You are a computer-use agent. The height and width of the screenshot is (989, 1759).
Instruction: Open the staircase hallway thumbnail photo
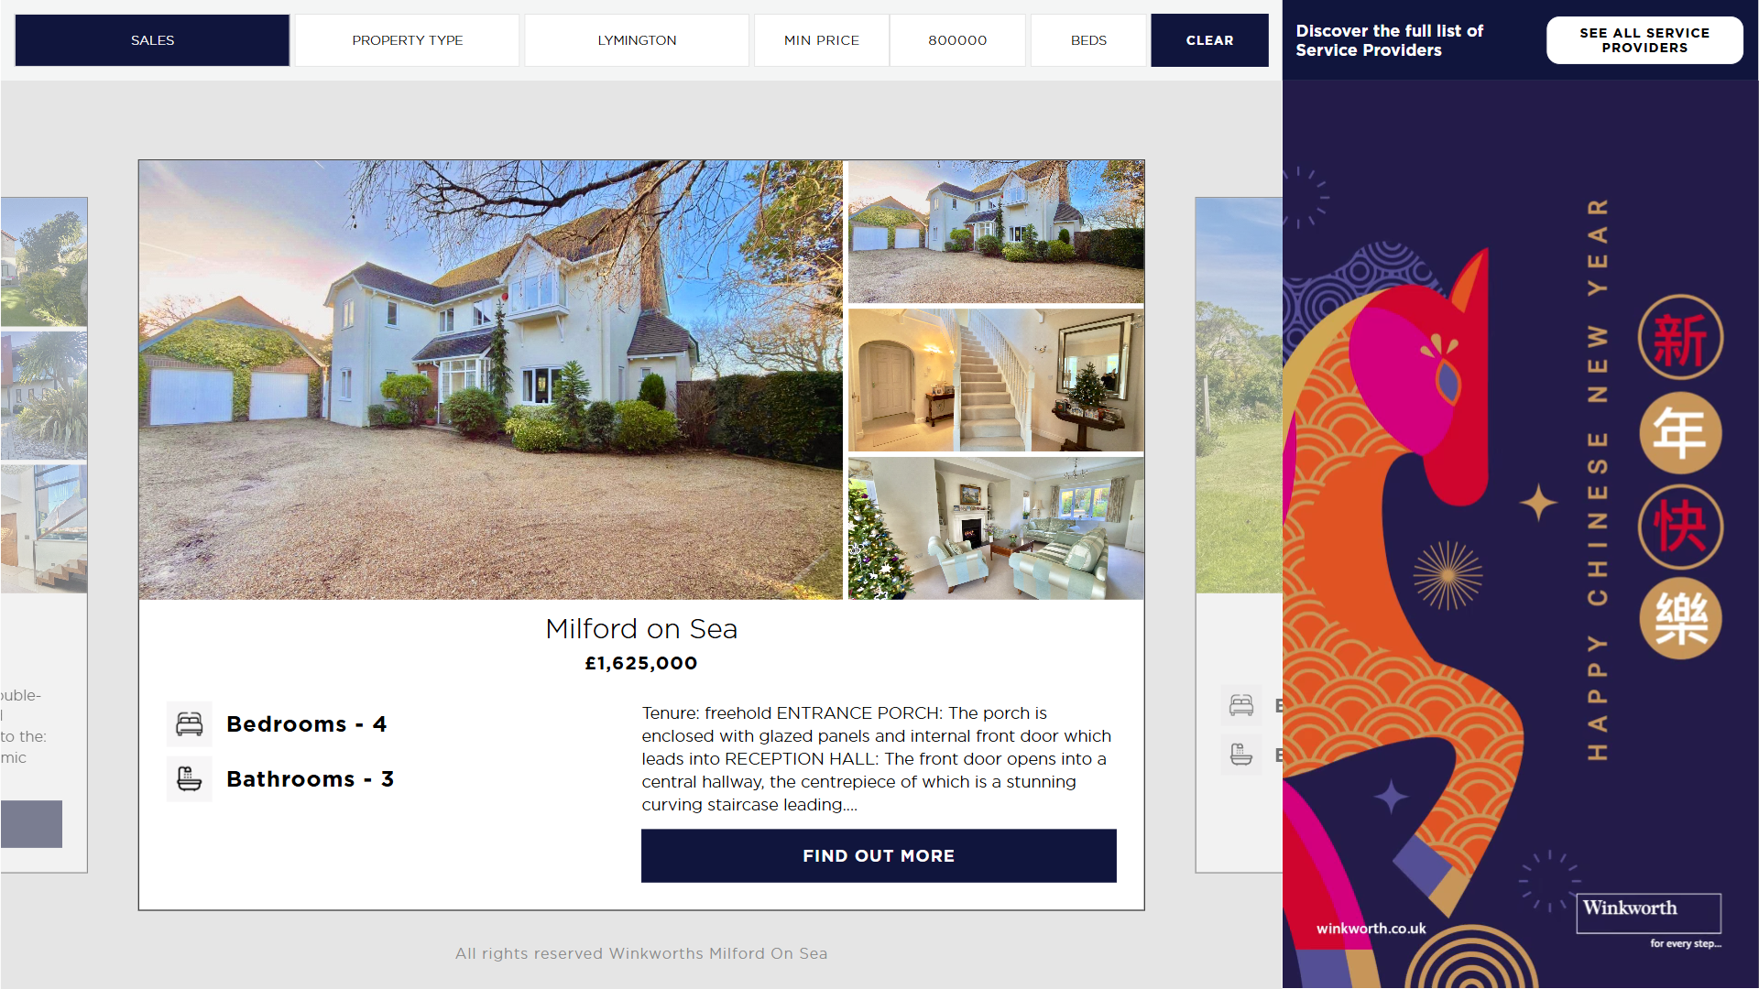[996, 380]
